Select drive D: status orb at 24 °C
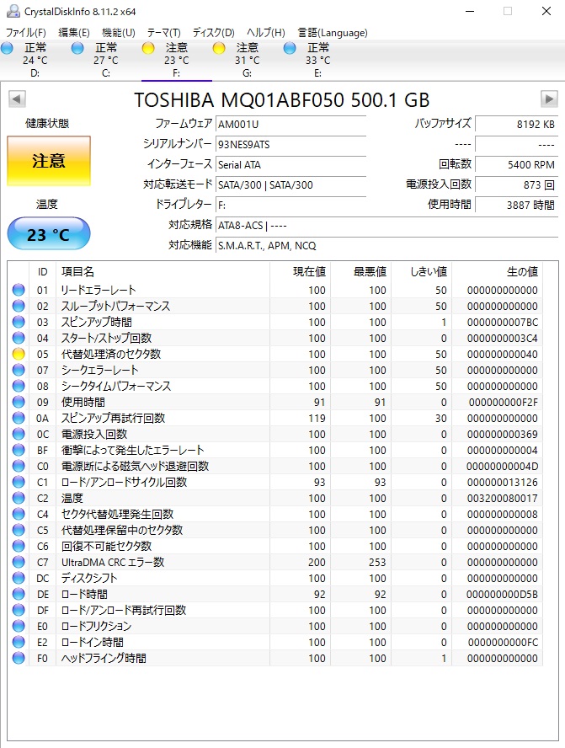The height and width of the screenshot is (748, 565). click(8, 49)
